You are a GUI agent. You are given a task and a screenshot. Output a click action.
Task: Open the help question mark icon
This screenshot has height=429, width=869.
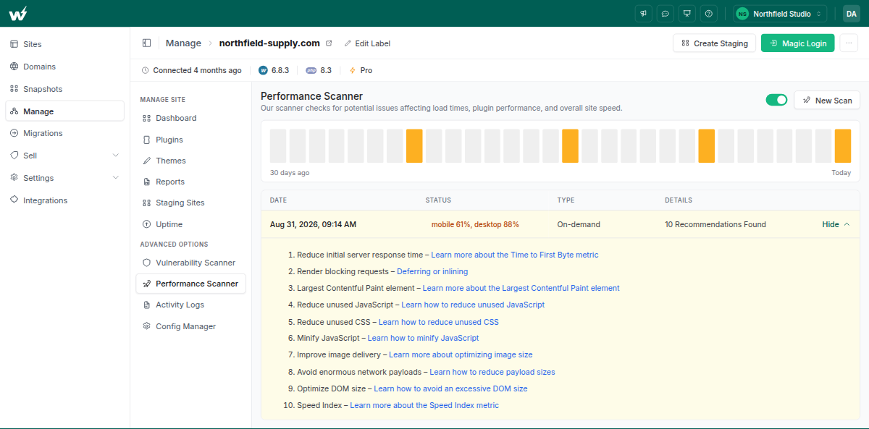(x=709, y=13)
